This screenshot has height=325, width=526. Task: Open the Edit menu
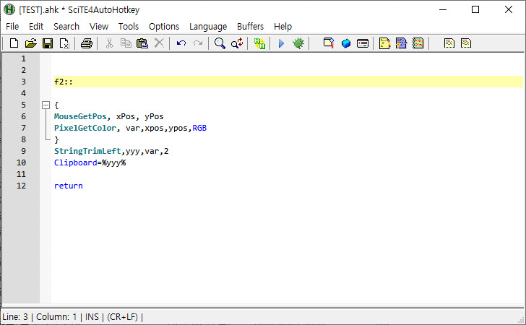[x=36, y=27]
